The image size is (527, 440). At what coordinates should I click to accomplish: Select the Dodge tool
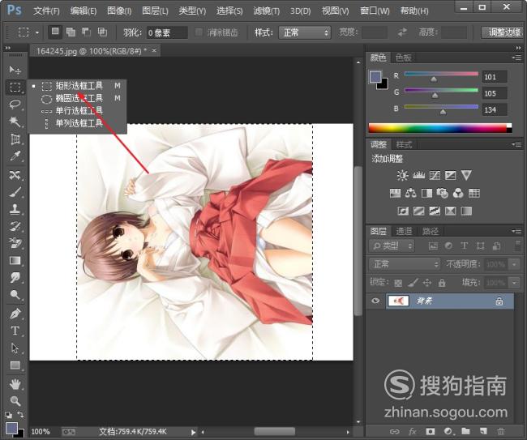tap(15, 295)
